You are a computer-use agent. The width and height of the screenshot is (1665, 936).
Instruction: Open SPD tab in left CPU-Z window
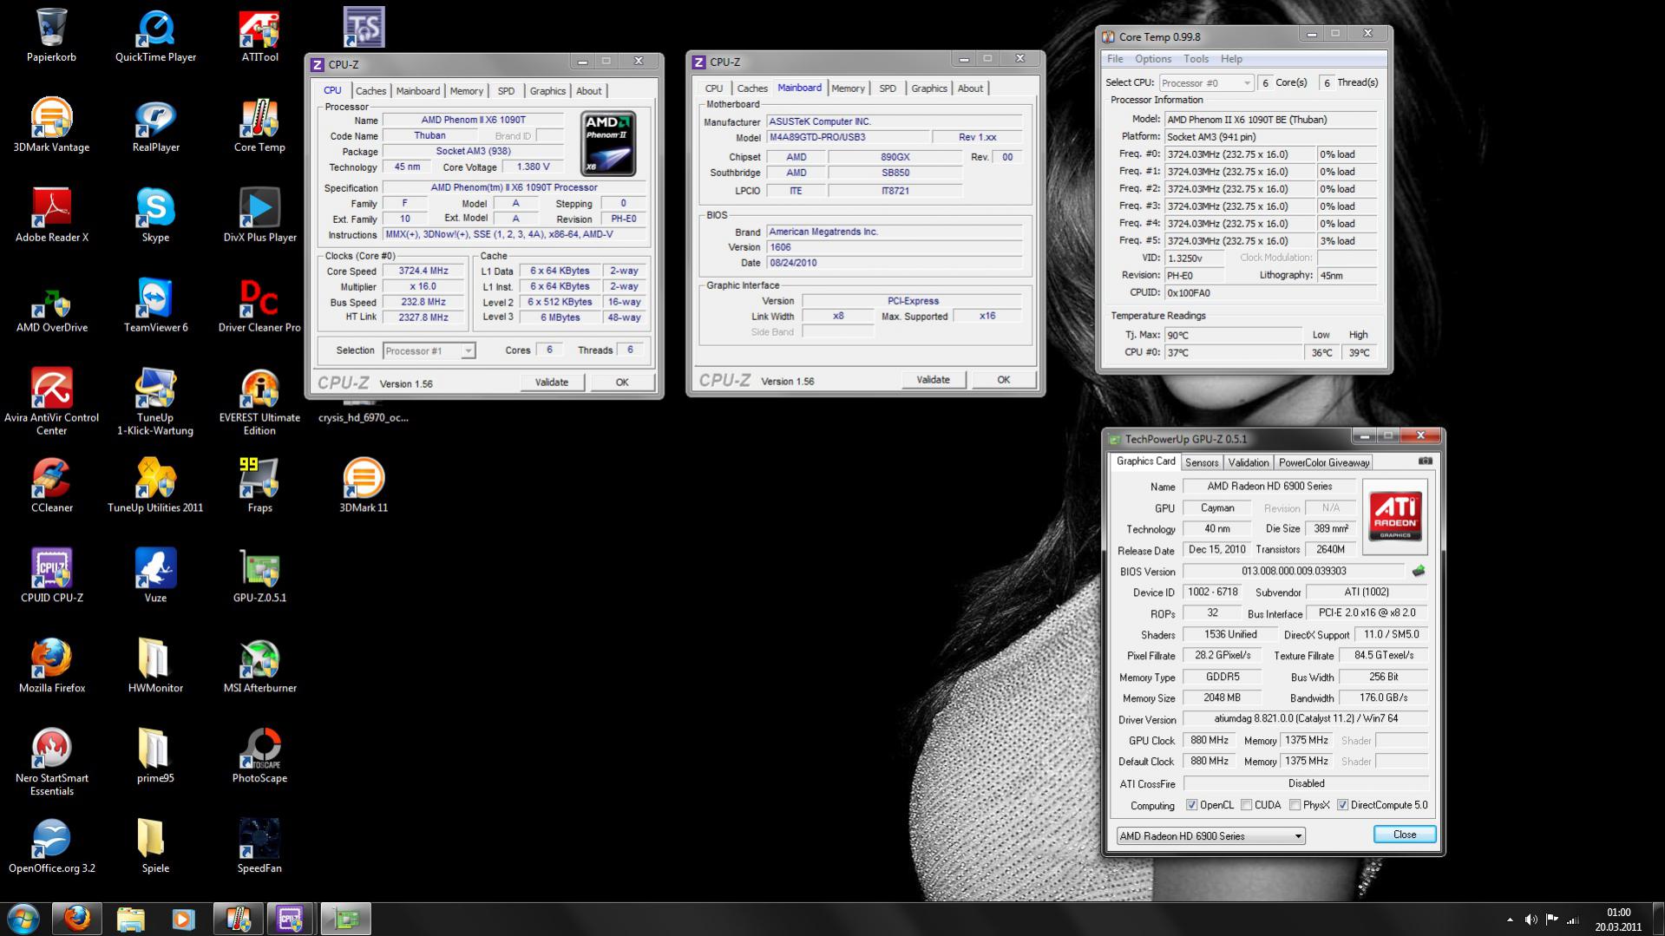(506, 91)
